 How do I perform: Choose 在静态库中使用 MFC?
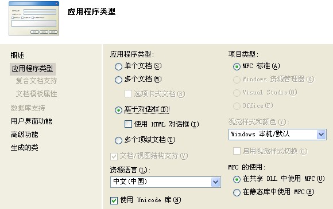237,193
